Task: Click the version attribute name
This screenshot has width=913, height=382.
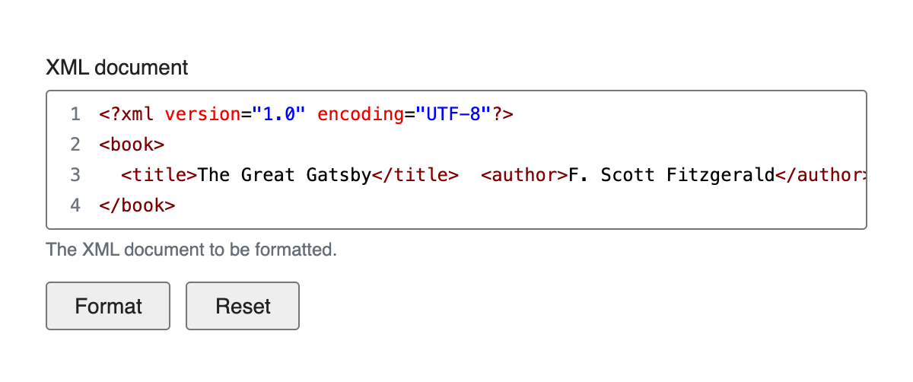Action: click(202, 114)
